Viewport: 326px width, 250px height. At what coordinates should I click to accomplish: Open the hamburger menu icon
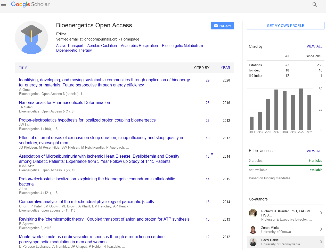click(x=4, y=4)
